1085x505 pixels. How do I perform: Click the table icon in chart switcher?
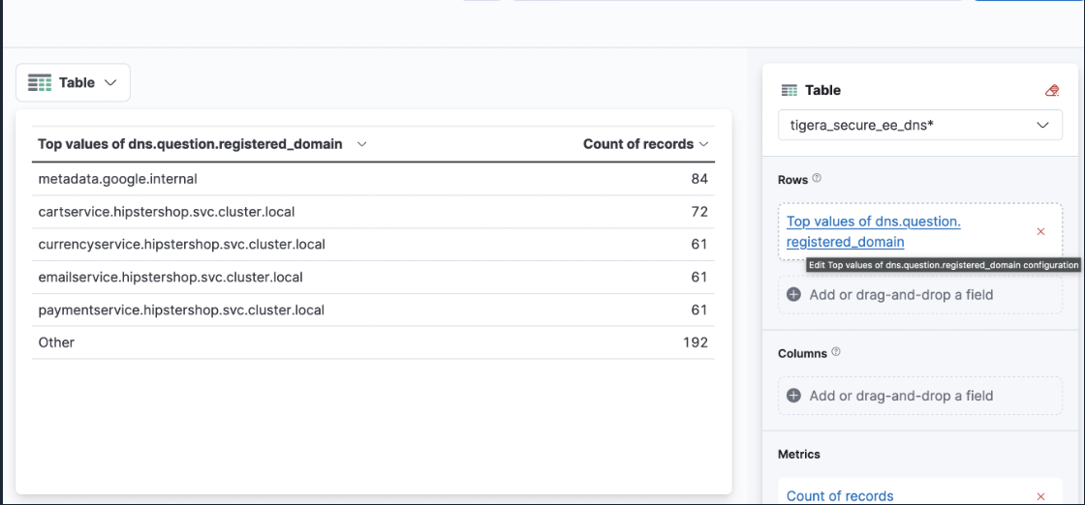click(40, 83)
